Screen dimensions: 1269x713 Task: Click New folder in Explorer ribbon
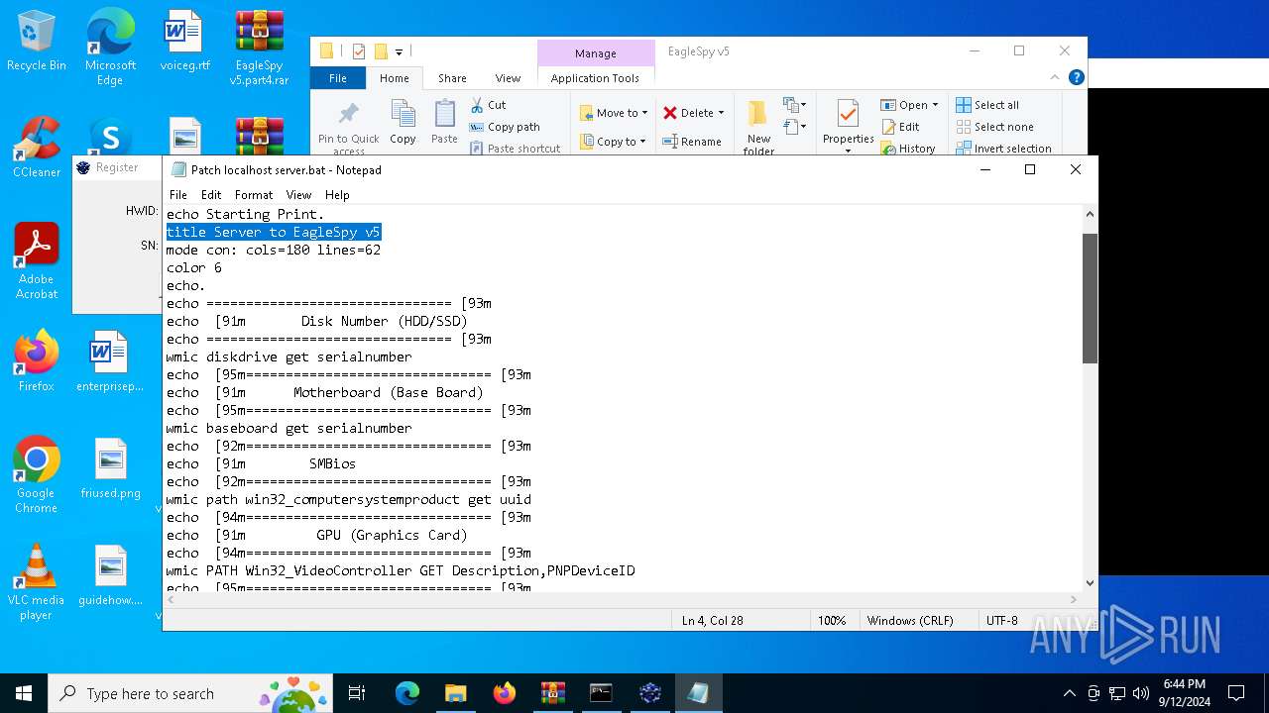758,127
